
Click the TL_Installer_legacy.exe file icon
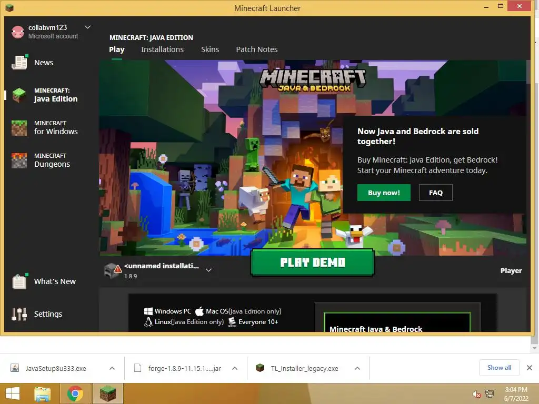coord(260,368)
